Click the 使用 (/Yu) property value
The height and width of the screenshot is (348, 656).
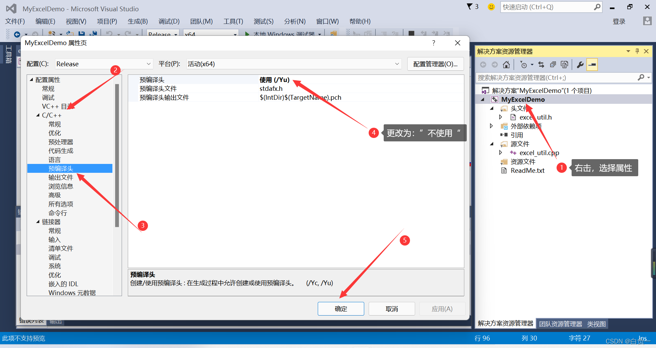click(275, 80)
